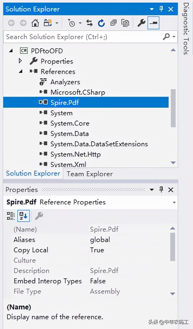Screen dimensions: 193x329
Task: Switch Solutions and Folders views icon
Action: coord(48,23)
